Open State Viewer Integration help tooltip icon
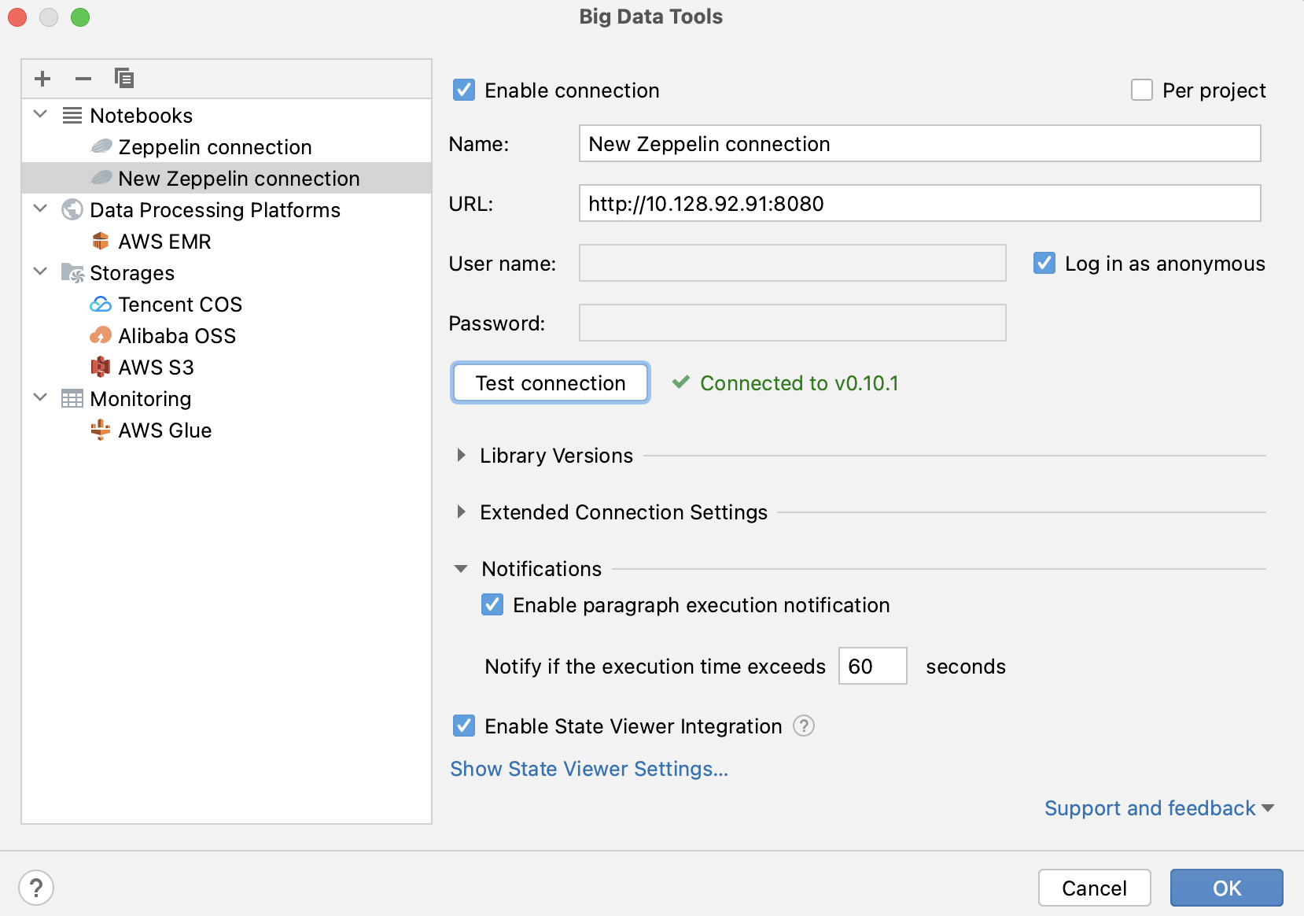Viewport: 1304px width, 916px height. pyautogui.click(x=804, y=726)
